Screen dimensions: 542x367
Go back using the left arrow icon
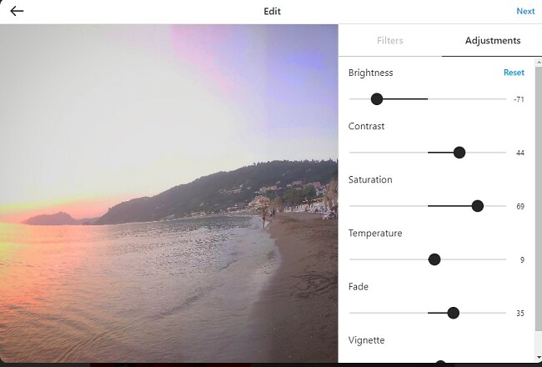pos(17,11)
